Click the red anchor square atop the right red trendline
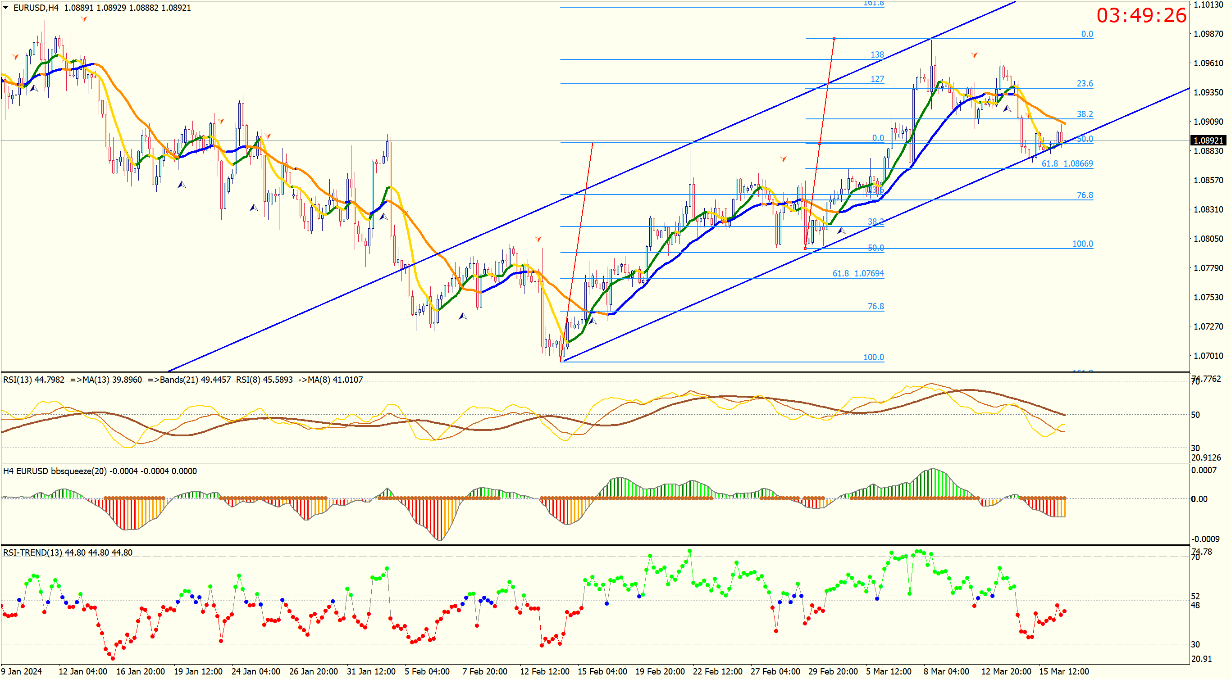Image resolution: width=1231 pixels, height=679 pixels. pos(834,38)
